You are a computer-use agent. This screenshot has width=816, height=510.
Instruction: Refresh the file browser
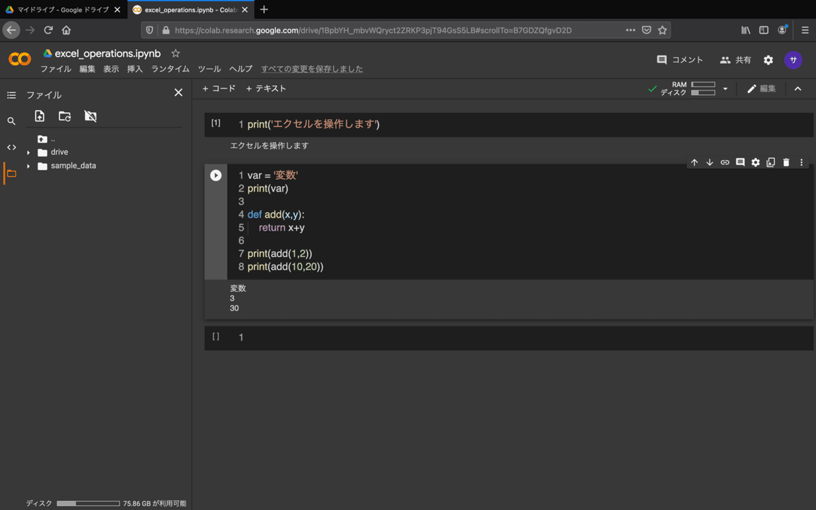64,116
